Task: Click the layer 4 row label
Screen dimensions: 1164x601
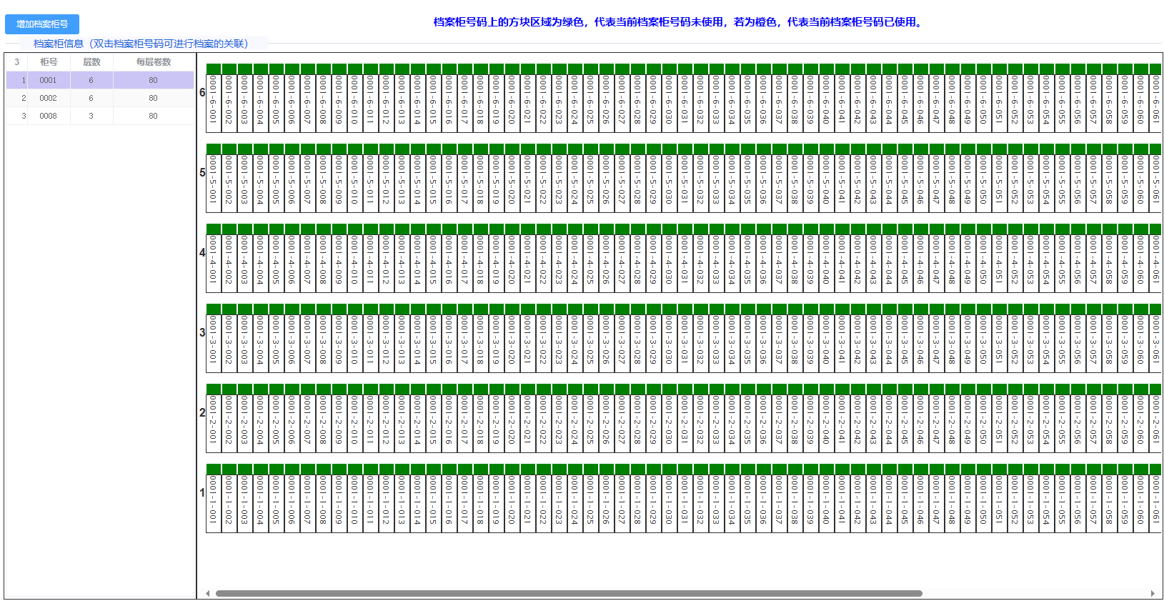Action: pos(202,253)
